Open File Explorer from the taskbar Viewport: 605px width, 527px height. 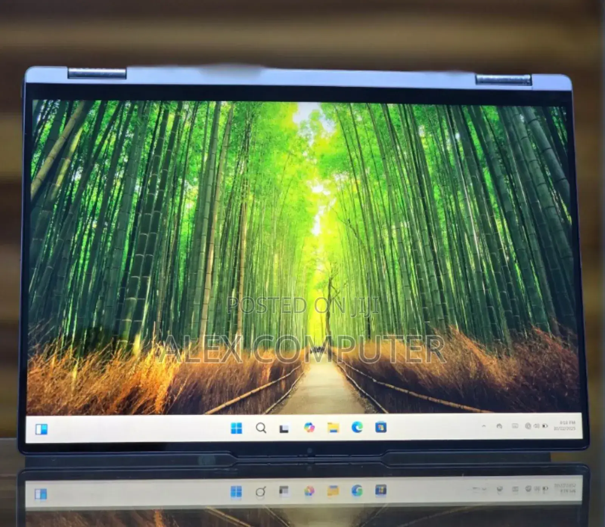(x=333, y=428)
